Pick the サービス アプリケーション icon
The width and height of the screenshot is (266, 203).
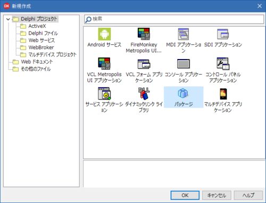coord(104,93)
